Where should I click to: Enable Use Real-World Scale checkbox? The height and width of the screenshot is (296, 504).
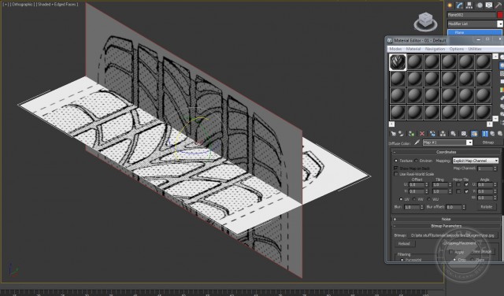pyautogui.click(x=396, y=174)
